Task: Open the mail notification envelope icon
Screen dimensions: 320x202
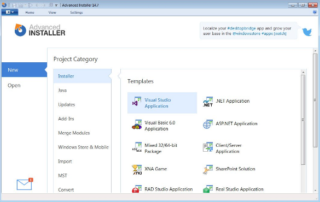Action: (x=25, y=184)
